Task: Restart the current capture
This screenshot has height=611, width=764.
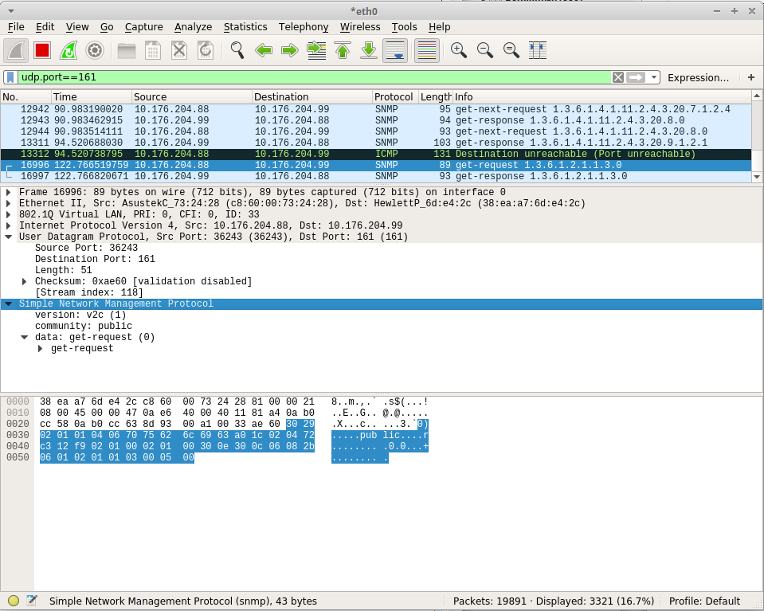Action: tap(69, 50)
